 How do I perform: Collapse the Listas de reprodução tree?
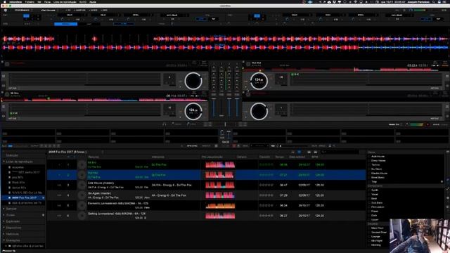click(4, 162)
